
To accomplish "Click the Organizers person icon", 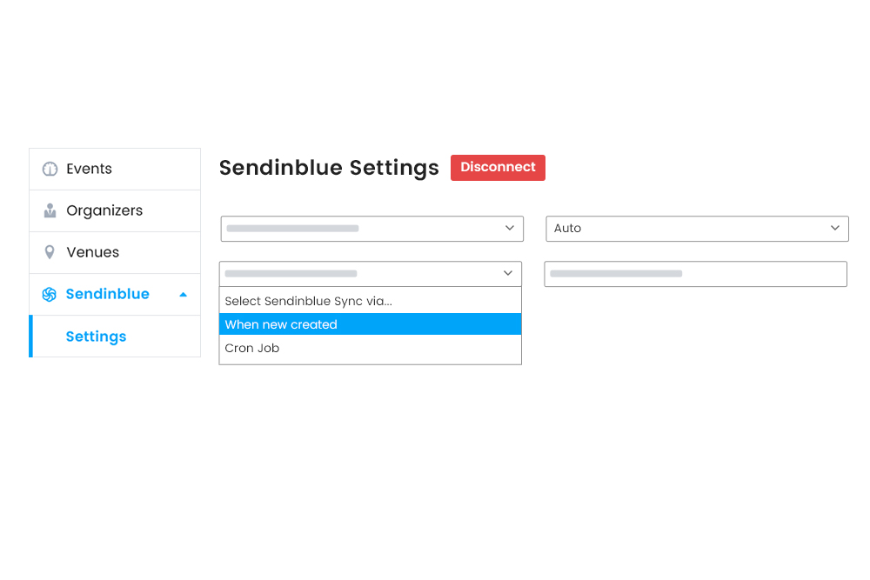I will (x=50, y=210).
